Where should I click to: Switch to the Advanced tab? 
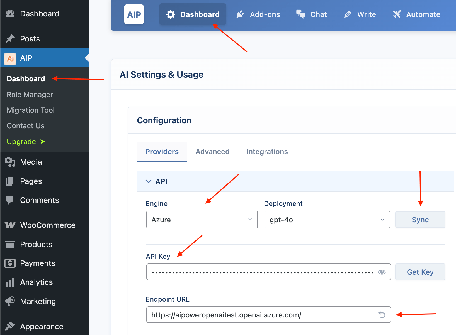(x=213, y=152)
